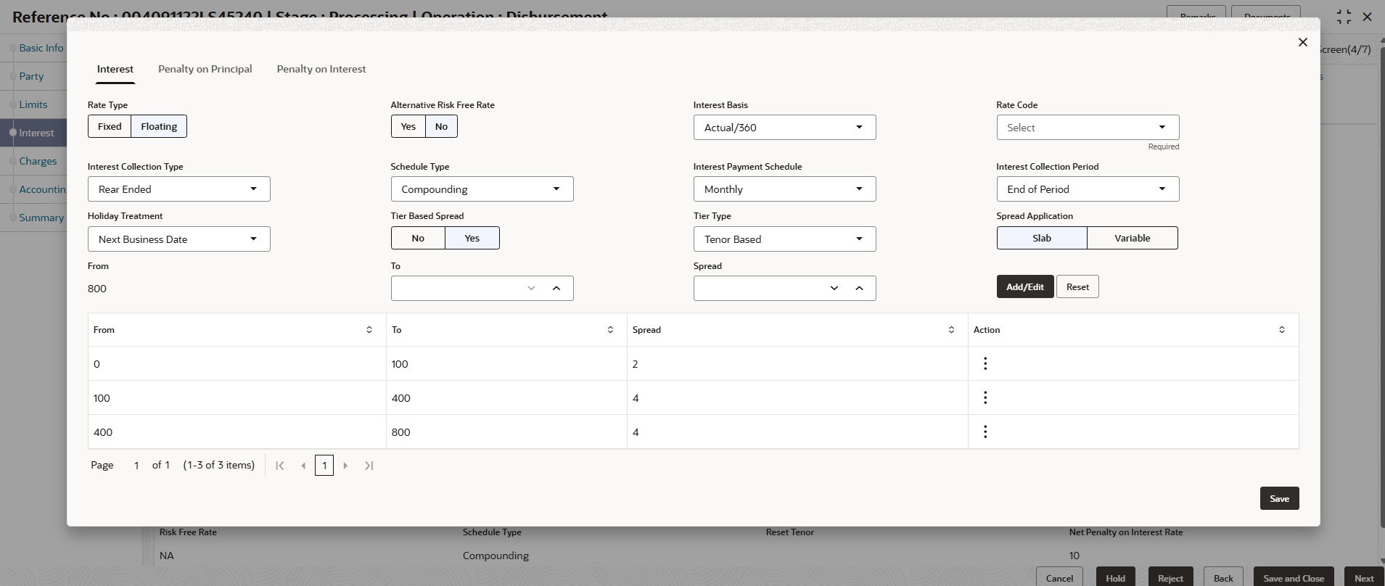The width and height of the screenshot is (1385, 586).
Task: Close the interest details dialog
Action: point(1302,42)
